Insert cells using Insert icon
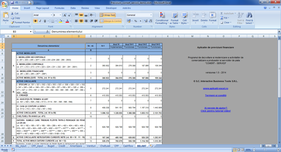281x152 pixels. coord(195,18)
